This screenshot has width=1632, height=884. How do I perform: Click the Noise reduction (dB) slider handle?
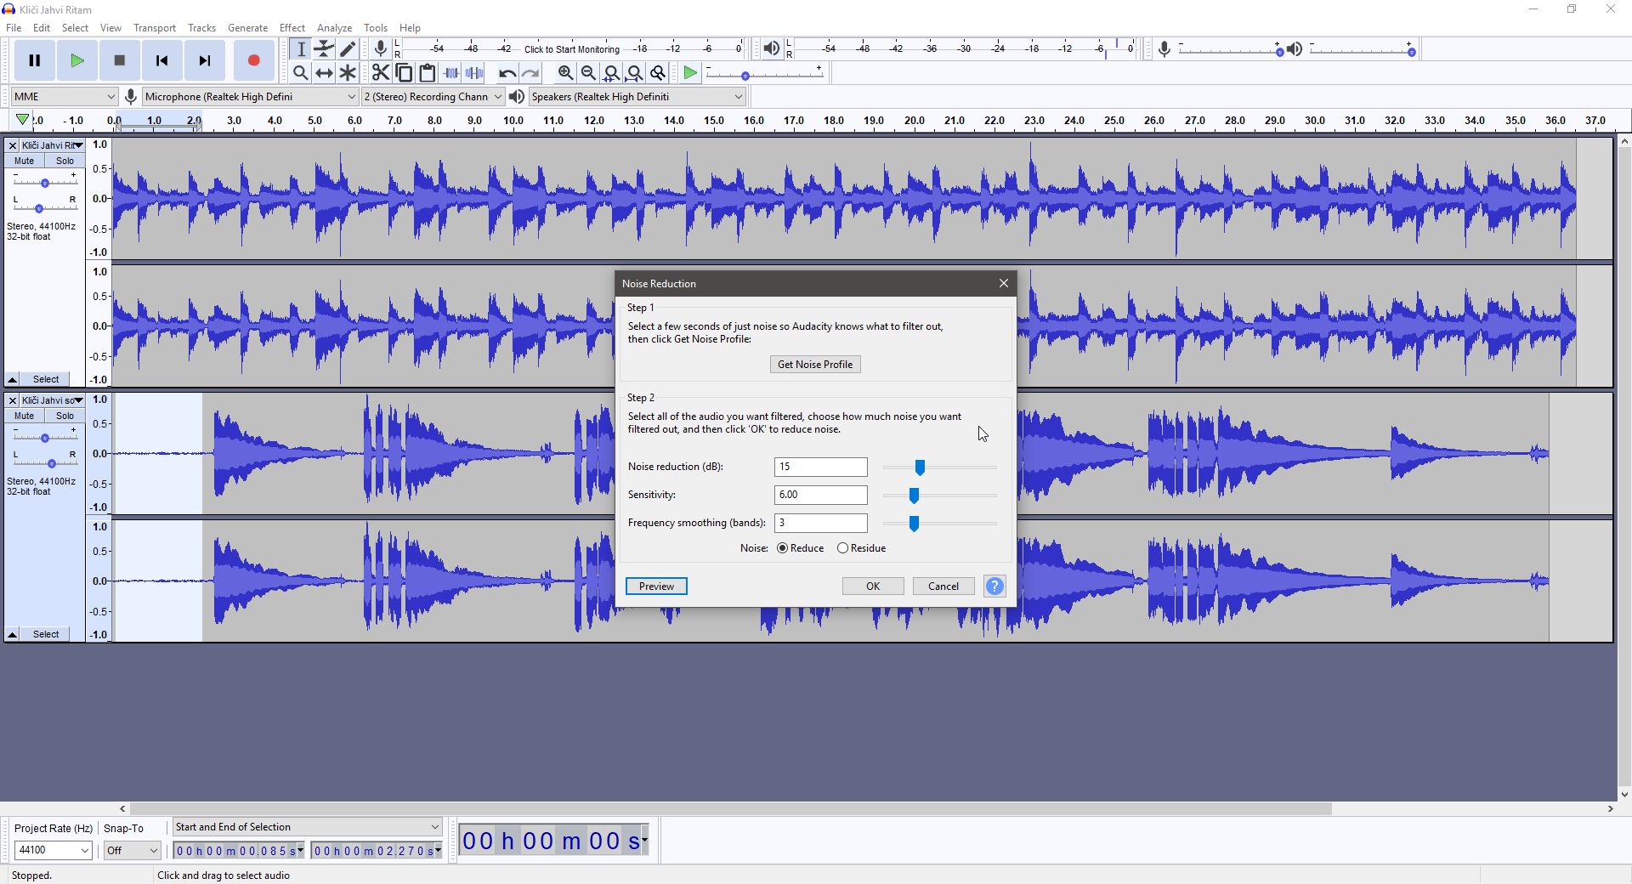point(920,467)
